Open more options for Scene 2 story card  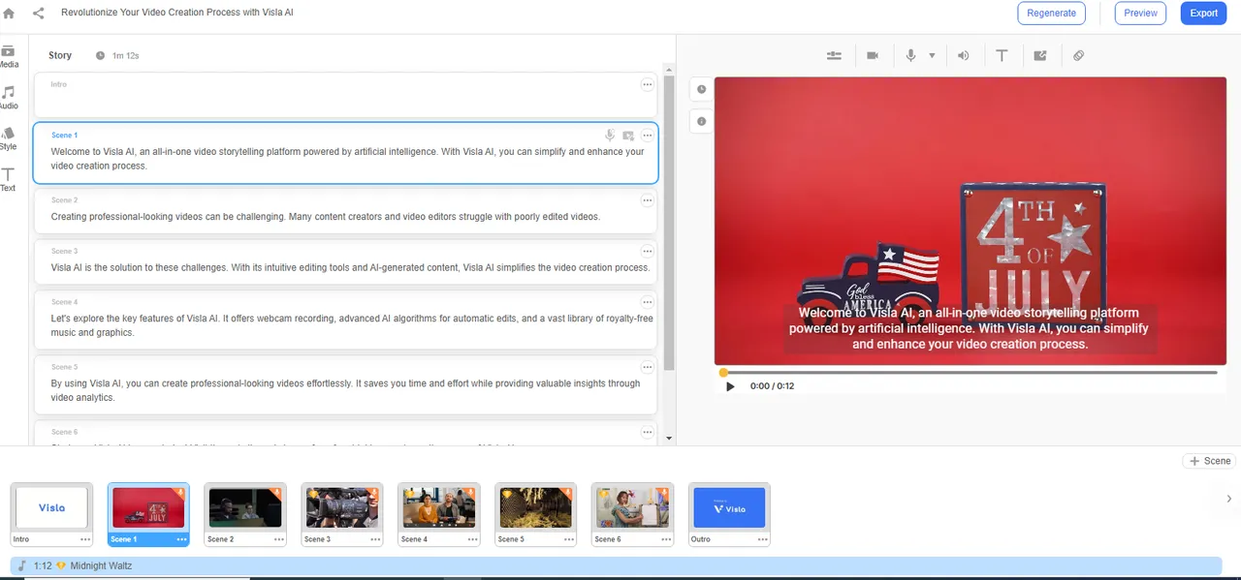[x=648, y=200]
